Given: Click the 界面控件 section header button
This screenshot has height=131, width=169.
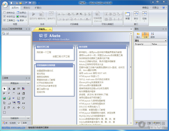Looking at the screenshot, I should click(x=14, y=83).
